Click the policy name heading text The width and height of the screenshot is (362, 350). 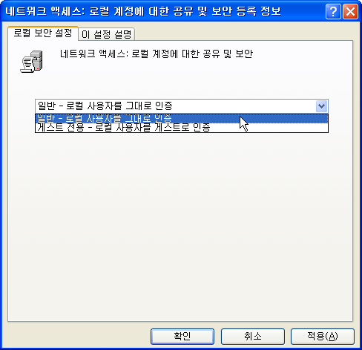[x=157, y=54]
